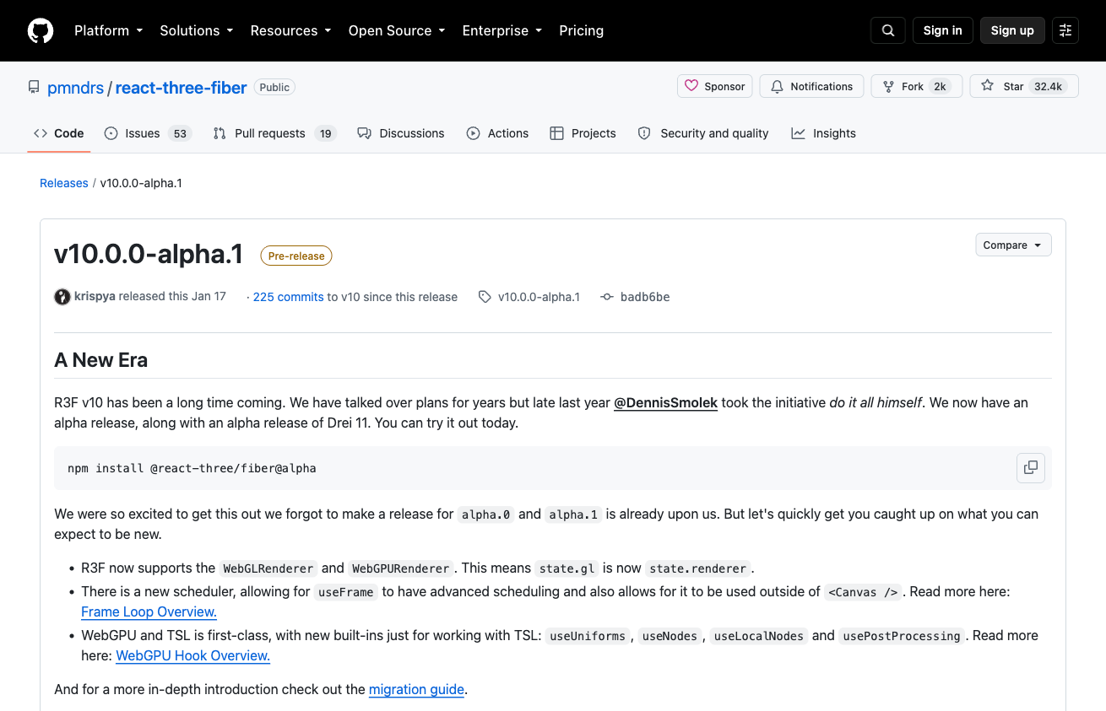1106x711 pixels.
Task: Fork the repository with Fork button
Action: pyautogui.click(x=916, y=86)
